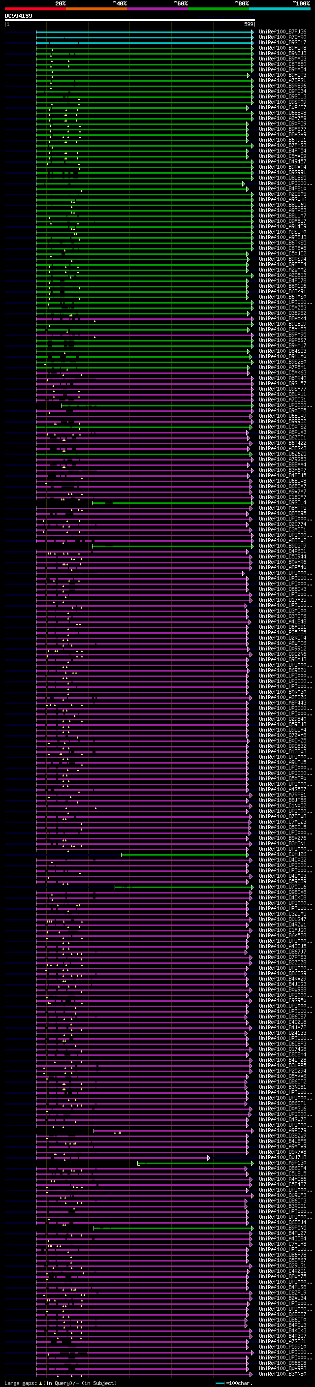The image size is (315, 1387).
Task: Select label UniRef100_B9F577
Action: (x=282, y=129)
